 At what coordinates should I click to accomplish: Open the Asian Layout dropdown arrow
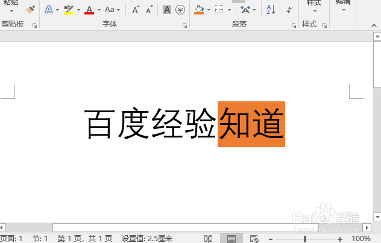click(x=254, y=10)
